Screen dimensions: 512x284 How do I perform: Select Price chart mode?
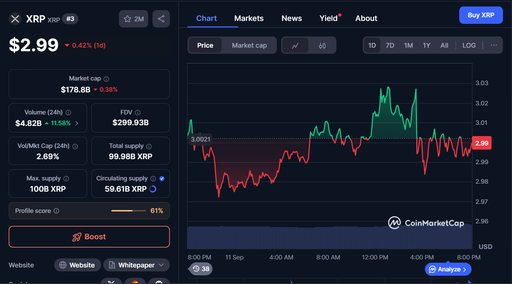205,45
